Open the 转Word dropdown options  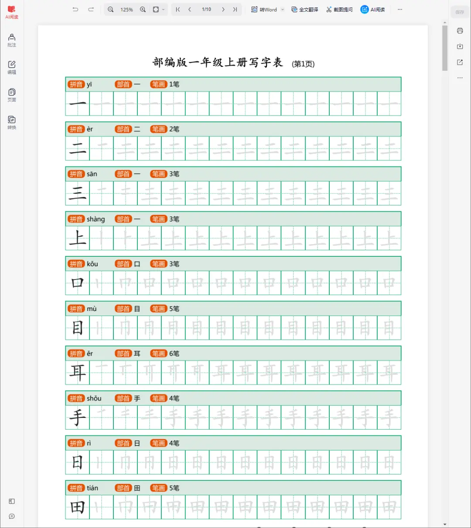point(282,9)
